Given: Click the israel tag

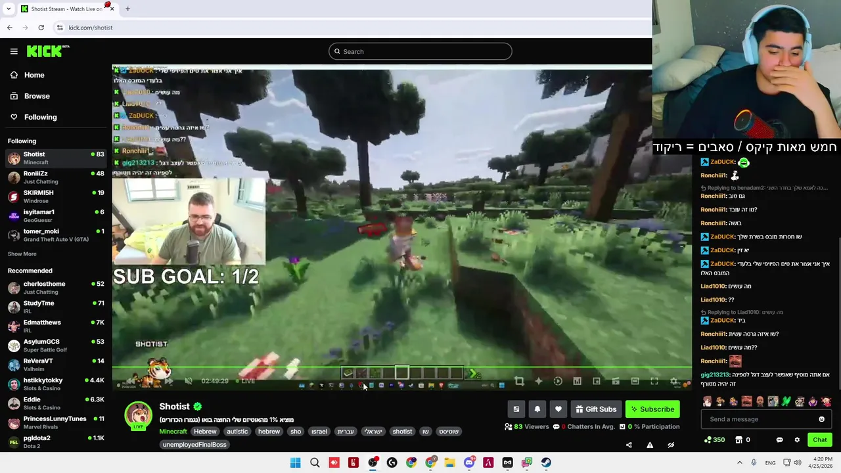Looking at the screenshot, I should pyautogui.click(x=319, y=432).
